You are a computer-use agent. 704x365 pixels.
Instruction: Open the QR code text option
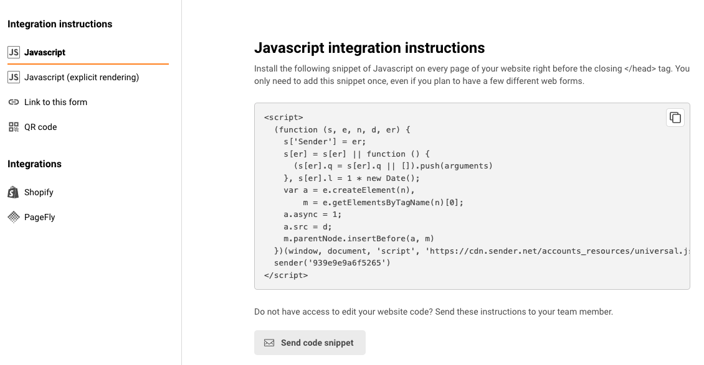coord(40,127)
